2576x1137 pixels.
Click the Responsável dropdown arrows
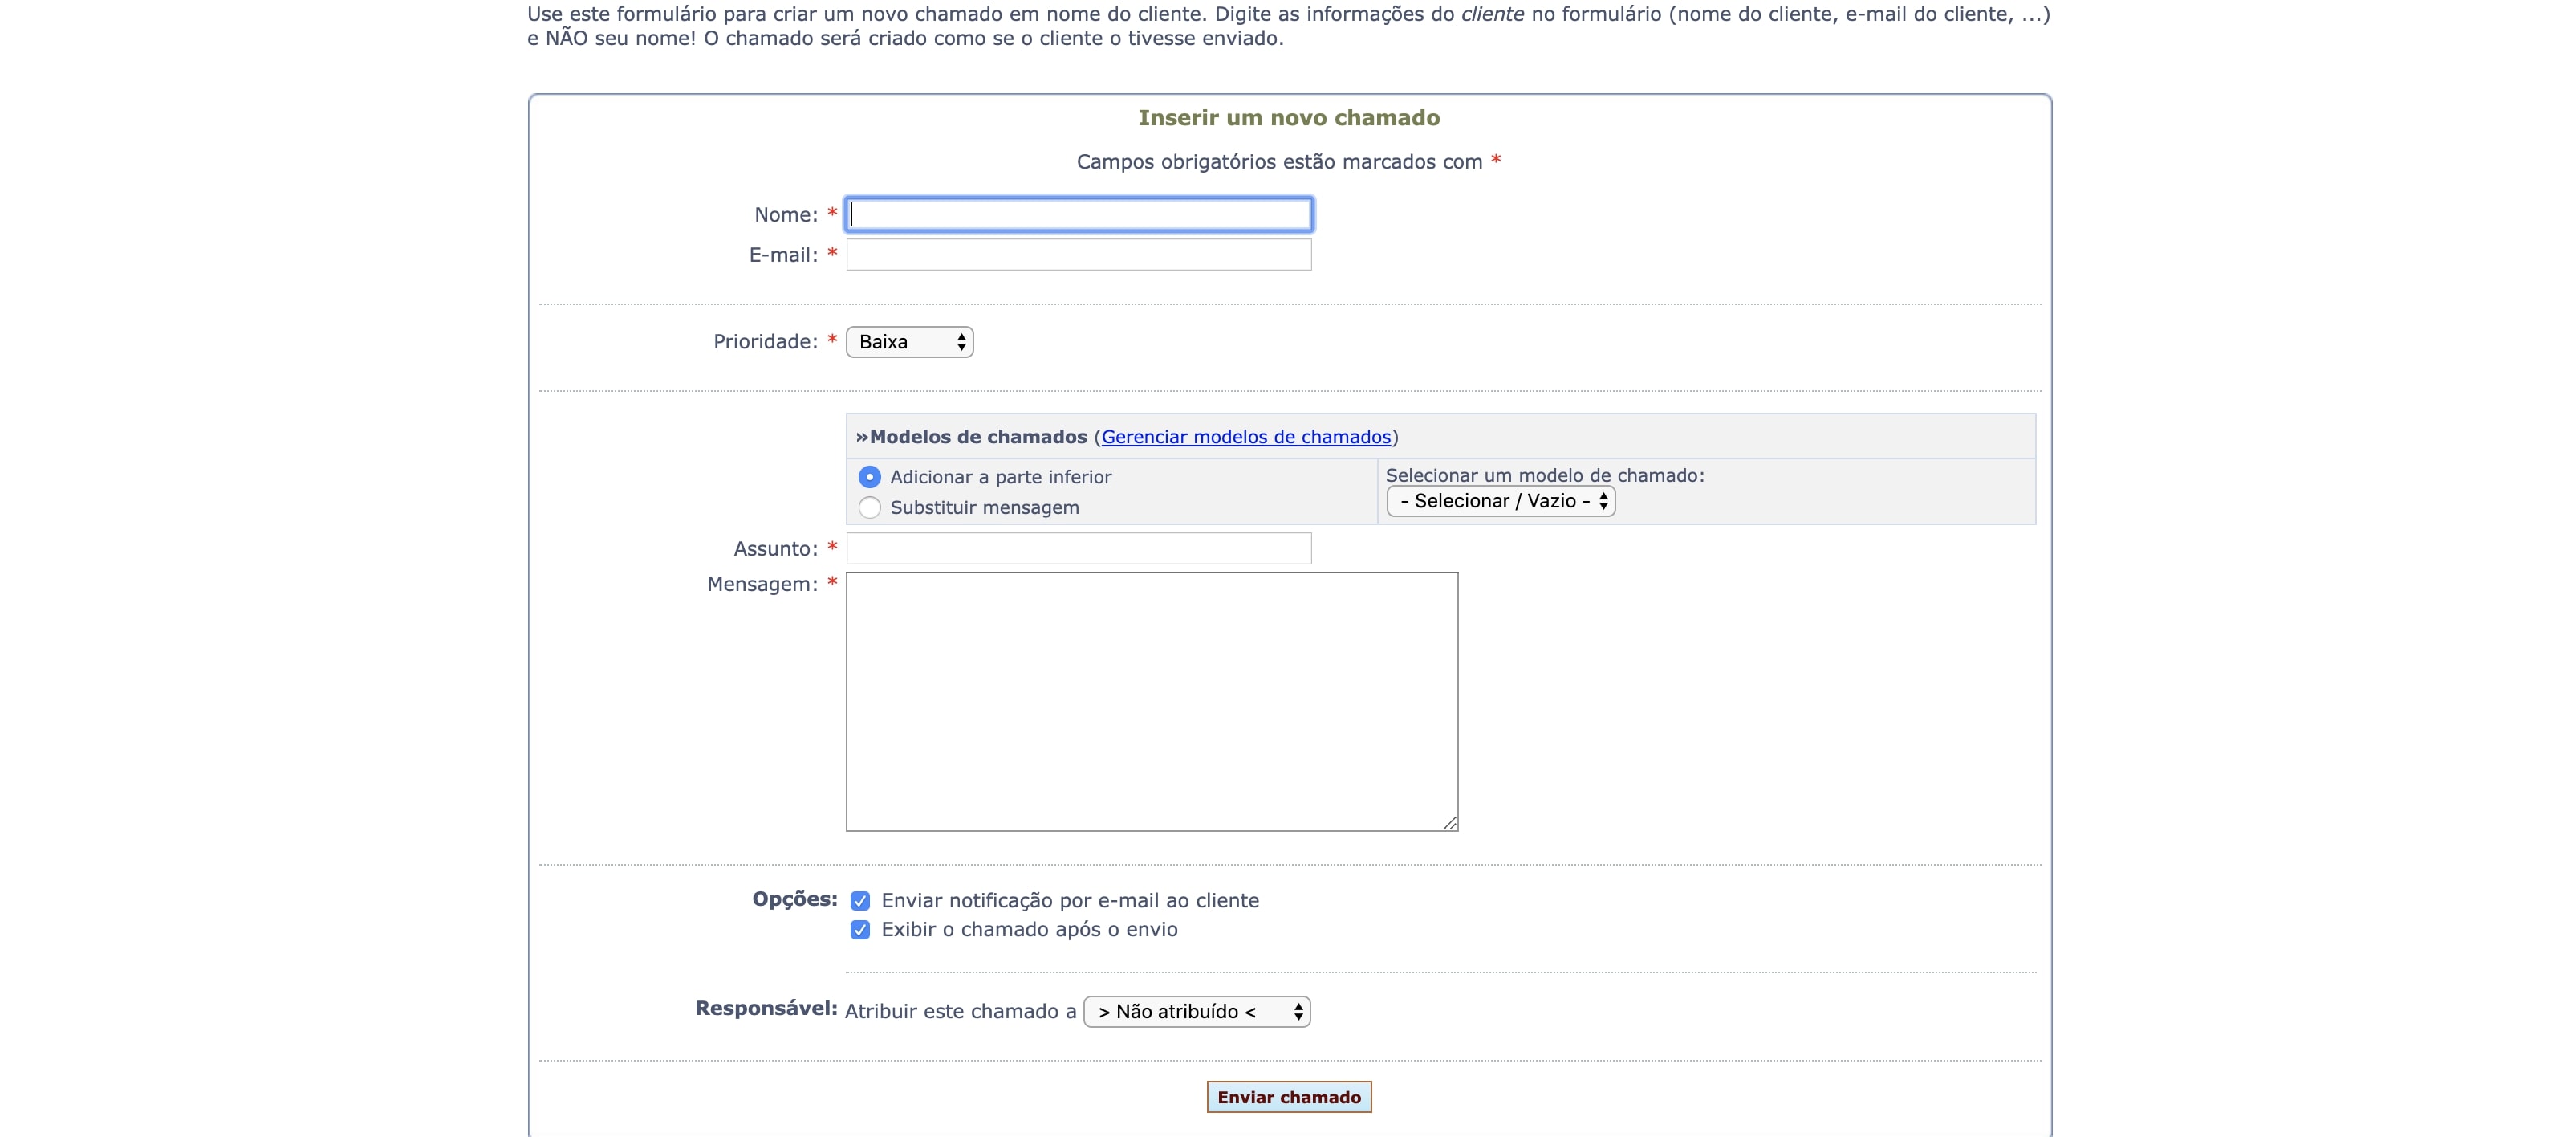1298,1012
